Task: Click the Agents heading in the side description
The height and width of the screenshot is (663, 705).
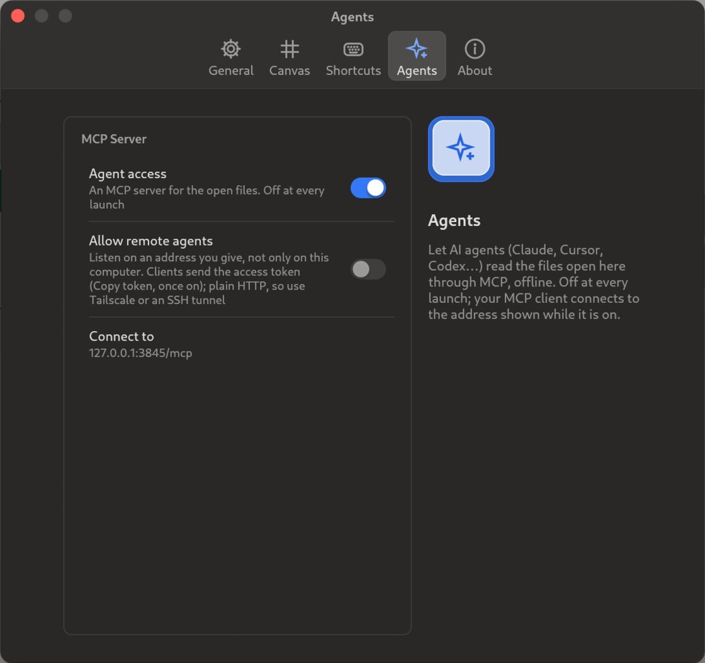Action: [454, 220]
